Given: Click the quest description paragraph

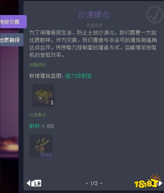Looking at the screenshot, I should [93, 44].
